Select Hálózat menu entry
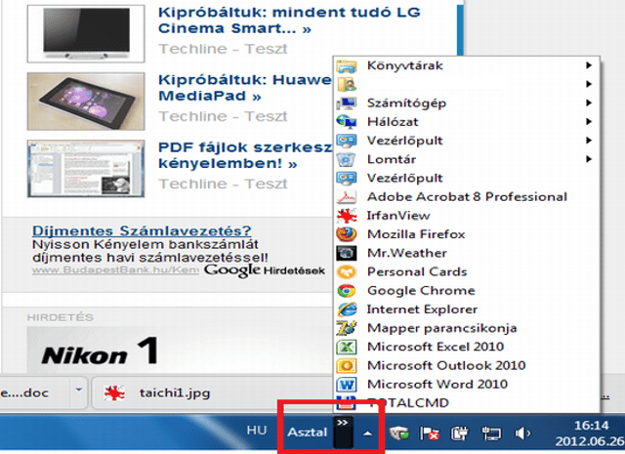 465,122
